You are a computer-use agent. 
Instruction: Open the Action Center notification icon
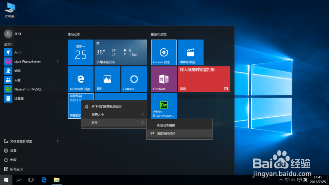click(299, 180)
